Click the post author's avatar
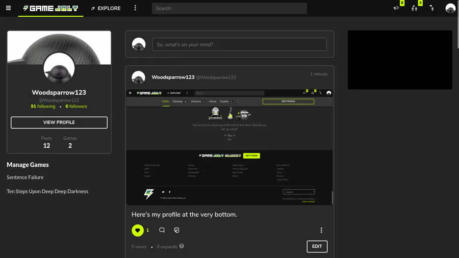This screenshot has width=459, height=258. [138, 78]
